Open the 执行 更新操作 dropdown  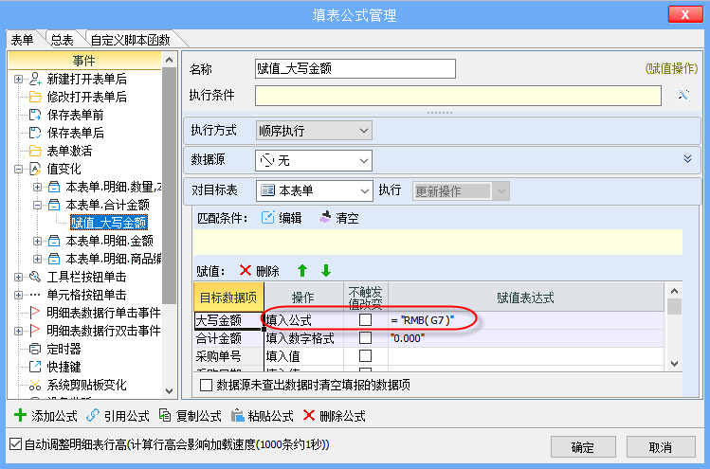tap(461, 191)
